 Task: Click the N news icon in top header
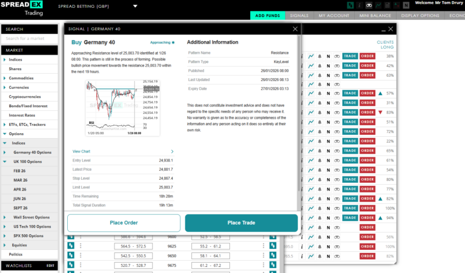(406, 5)
